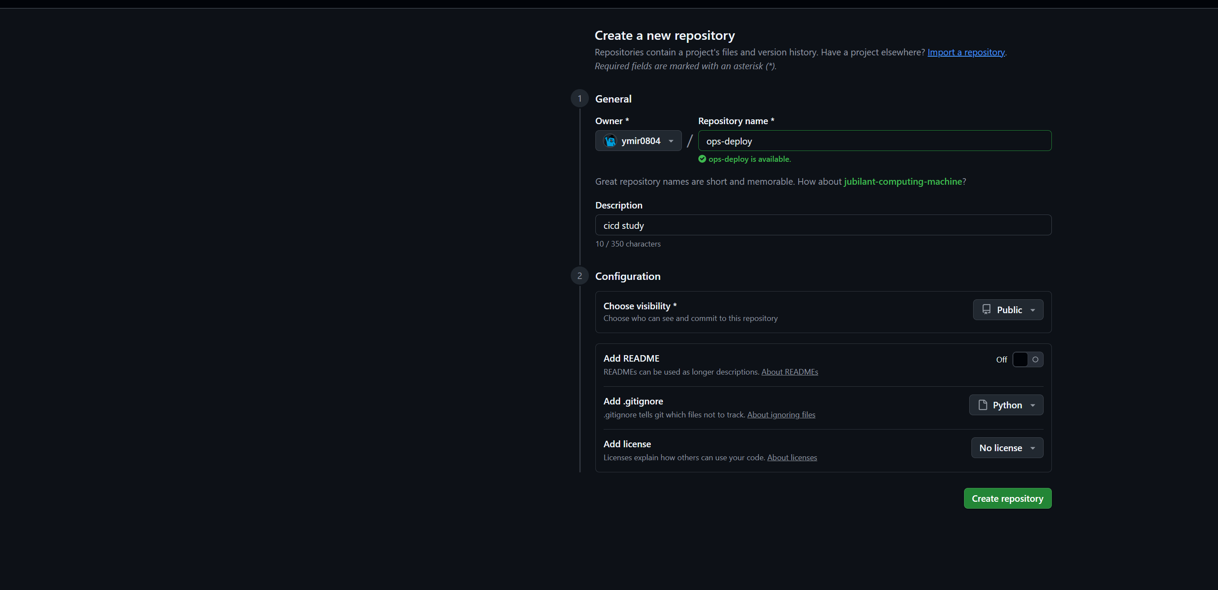1218x590 pixels.
Task: Open the About licenses link
Action: pyautogui.click(x=791, y=458)
